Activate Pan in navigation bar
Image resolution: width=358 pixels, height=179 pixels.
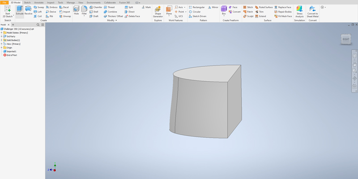tap(354, 65)
